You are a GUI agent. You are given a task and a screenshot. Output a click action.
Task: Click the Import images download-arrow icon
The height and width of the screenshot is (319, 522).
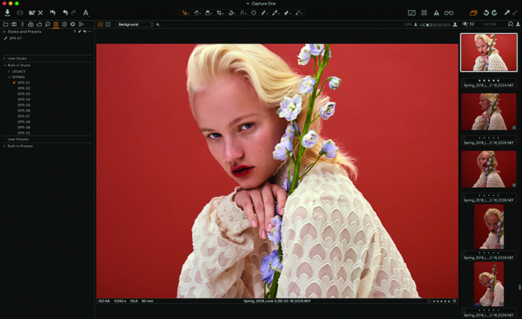click(x=8, y=12)
